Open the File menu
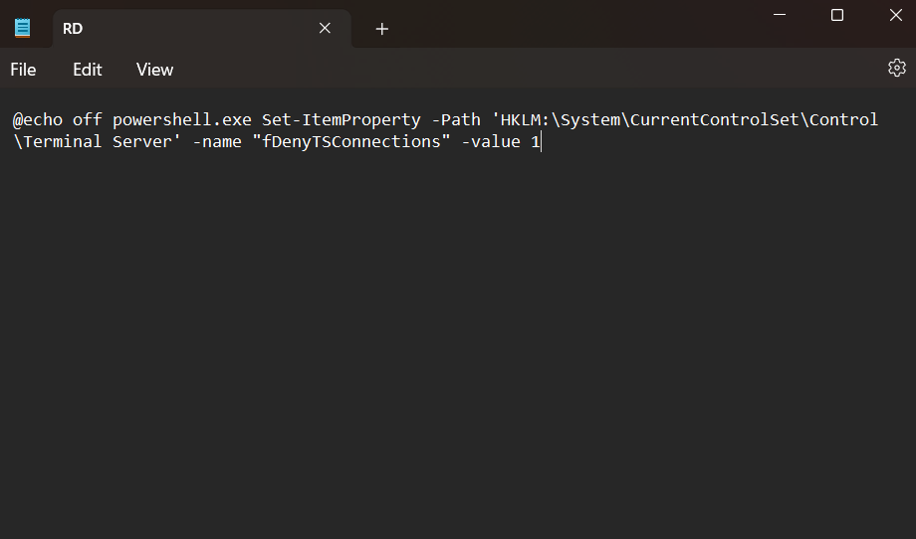The image size is (916, 539). coord(23,70)
